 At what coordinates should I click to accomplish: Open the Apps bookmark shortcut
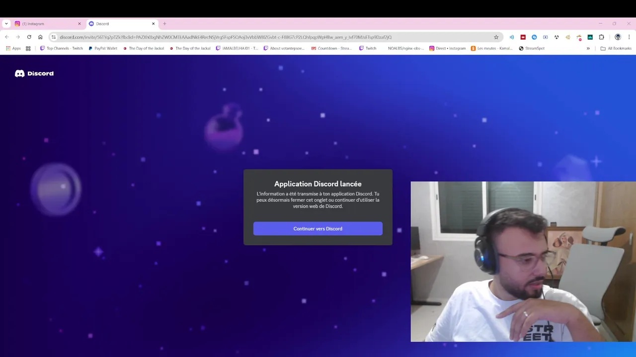click(13, 49)
